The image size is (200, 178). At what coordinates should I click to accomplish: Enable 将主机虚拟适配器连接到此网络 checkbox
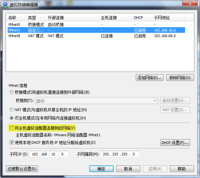[x=12, y=128]
